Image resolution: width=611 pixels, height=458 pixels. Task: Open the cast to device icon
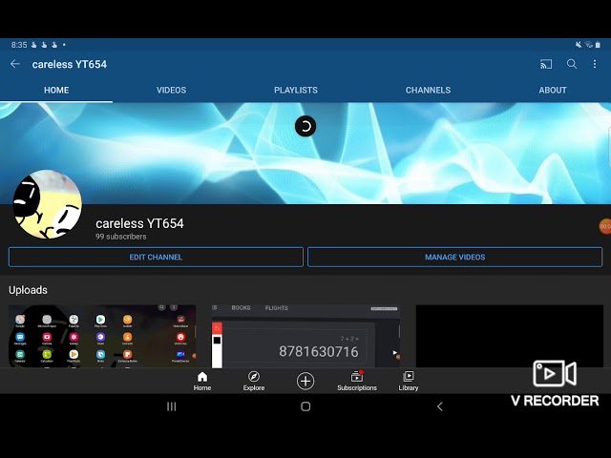coord(546,64)
